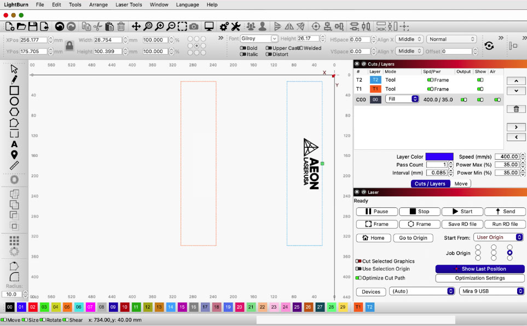This screenshot has height=326, width=527.
Task: Click the Redo icon
Action: point(71,27)
